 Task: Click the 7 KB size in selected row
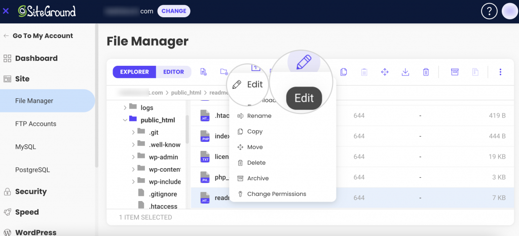point(500,198)
